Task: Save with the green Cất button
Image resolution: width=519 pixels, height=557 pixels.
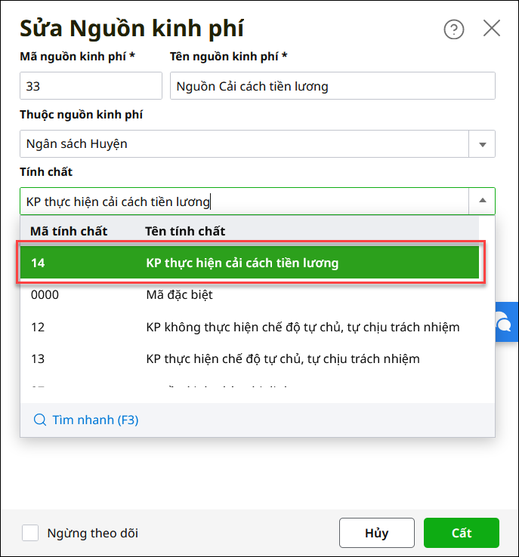Action: [461, 533]
